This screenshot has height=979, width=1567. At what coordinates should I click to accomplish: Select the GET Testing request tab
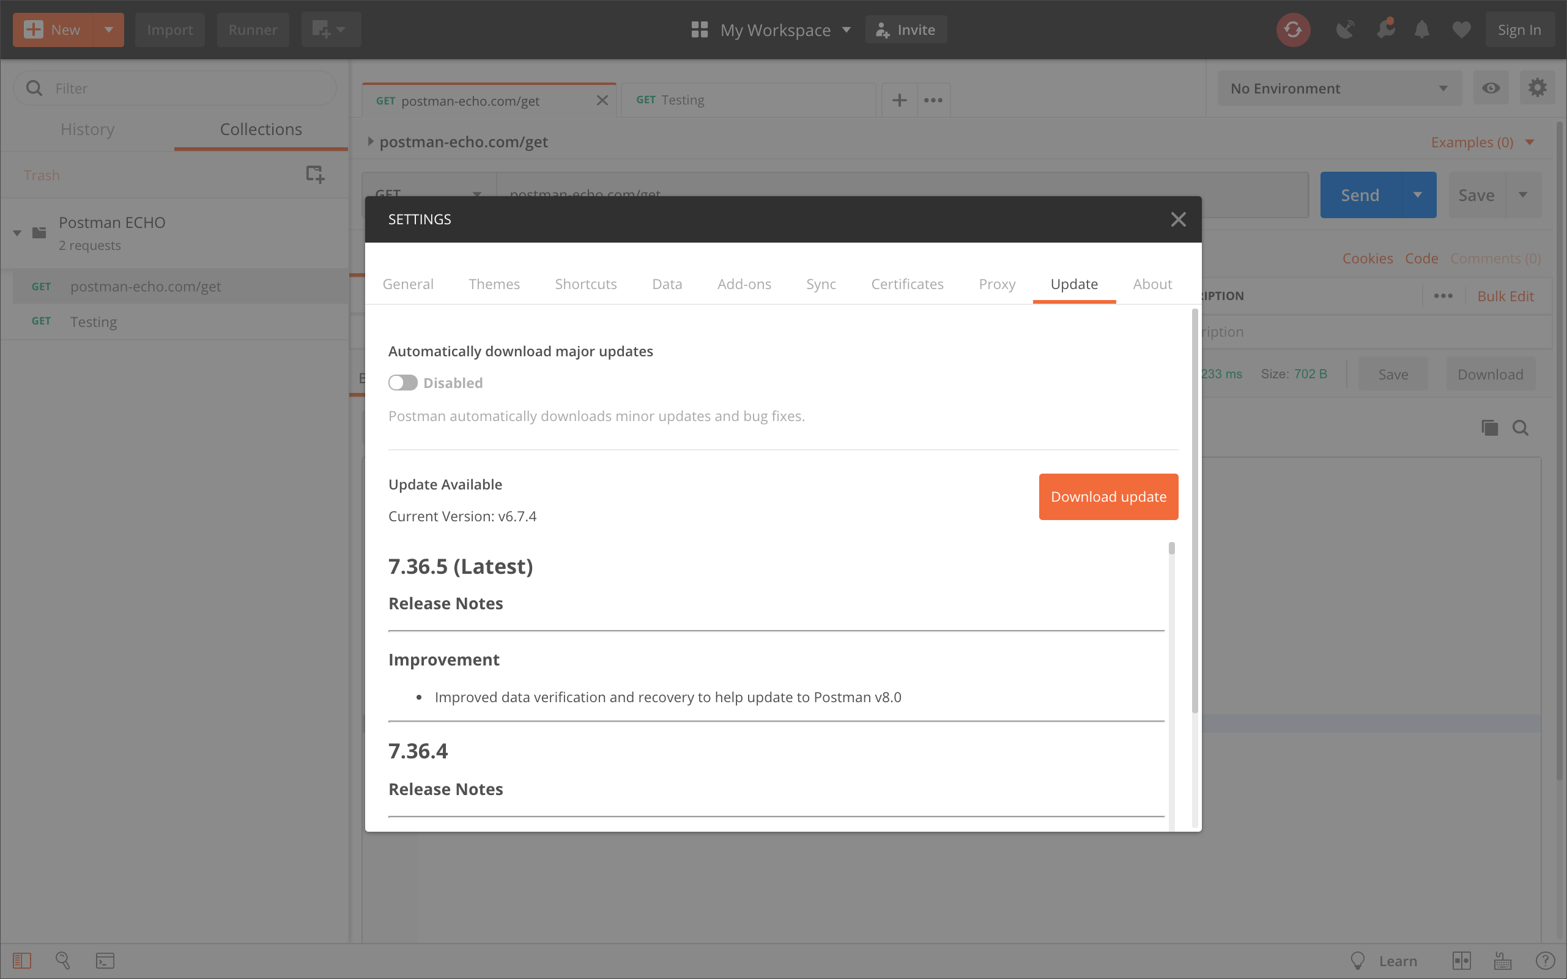tap(748, 100)
